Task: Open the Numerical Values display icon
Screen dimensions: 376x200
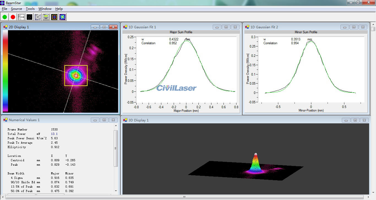Action: 46,17
